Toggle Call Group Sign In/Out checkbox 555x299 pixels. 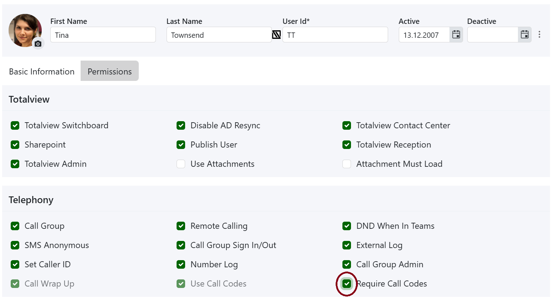coord(181,245)
